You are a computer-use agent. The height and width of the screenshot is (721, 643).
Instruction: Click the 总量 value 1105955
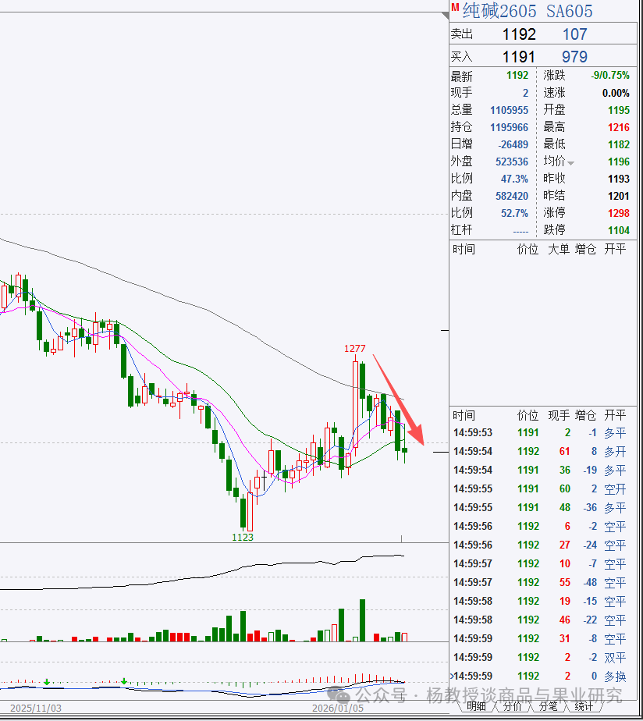(509, 110)
